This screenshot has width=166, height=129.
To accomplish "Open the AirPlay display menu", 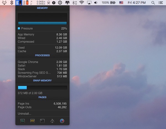I will (x=89, y=3).
